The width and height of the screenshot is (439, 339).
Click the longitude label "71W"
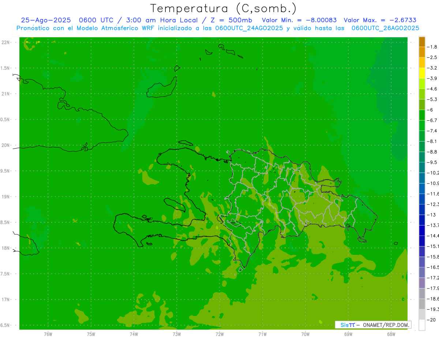[262, 334]
